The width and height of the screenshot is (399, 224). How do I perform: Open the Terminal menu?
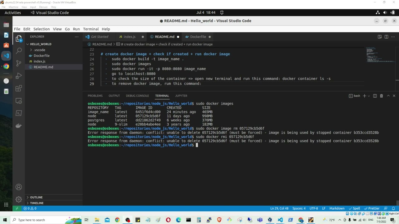(91, 29)
